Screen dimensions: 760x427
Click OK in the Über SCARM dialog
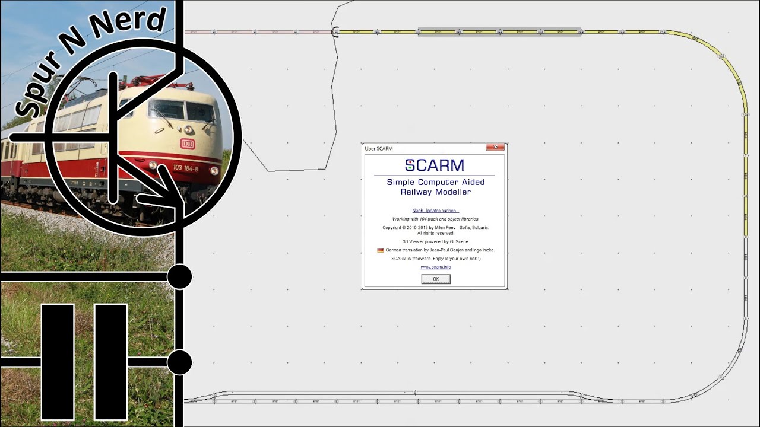[436, 279]
